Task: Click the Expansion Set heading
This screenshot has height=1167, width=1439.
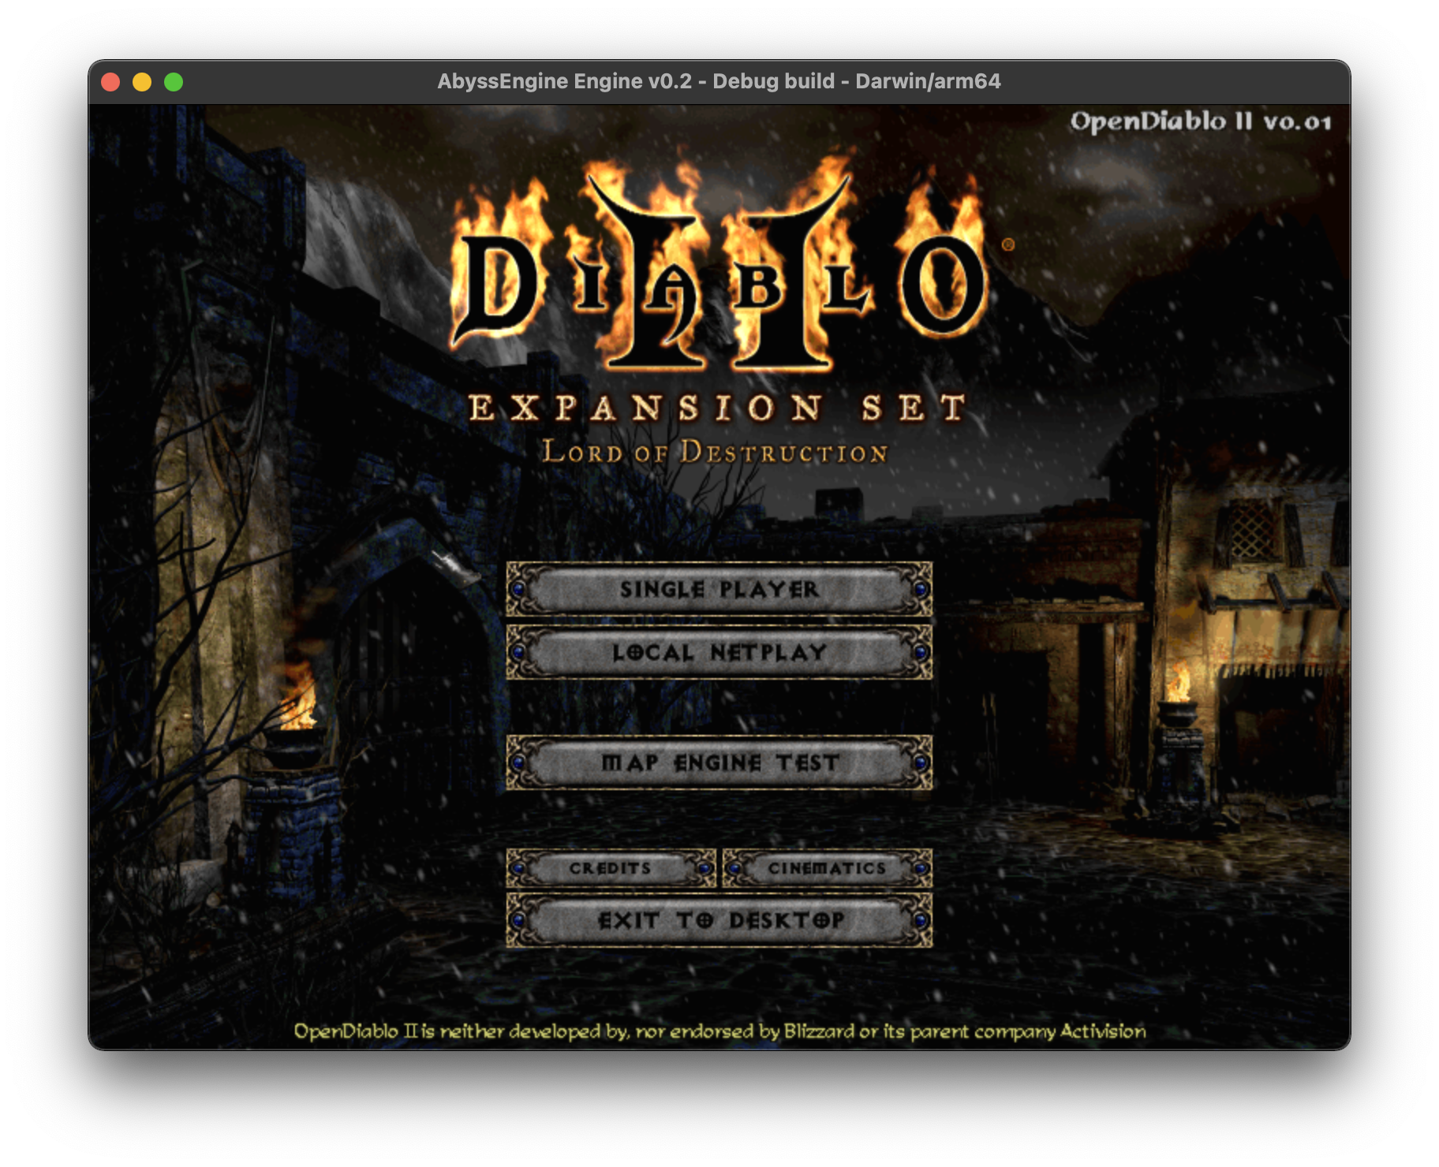Action: coord(717,408)
